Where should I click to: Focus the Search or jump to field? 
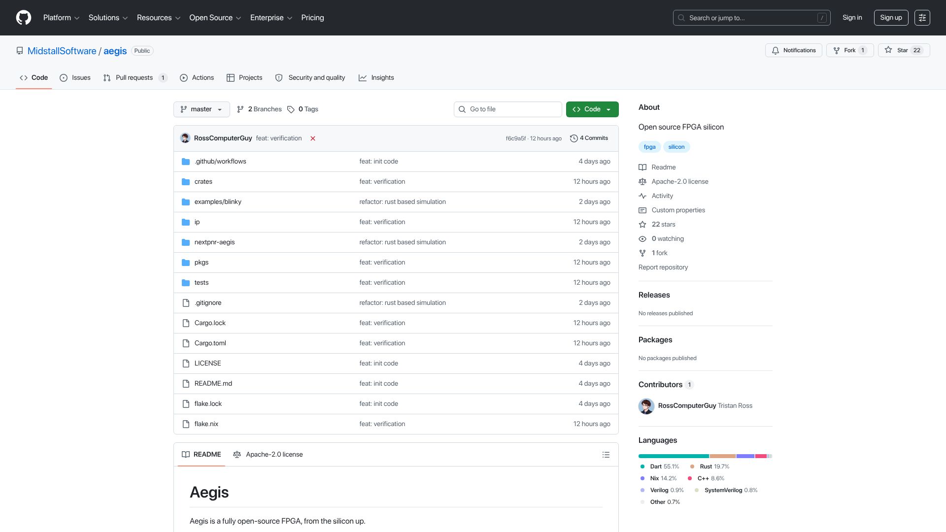(x=751, y=18)
